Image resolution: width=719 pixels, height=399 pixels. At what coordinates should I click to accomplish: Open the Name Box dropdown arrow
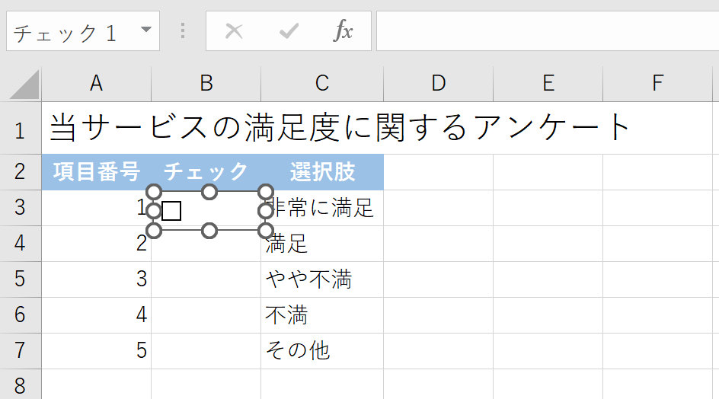tap(145, 31)
